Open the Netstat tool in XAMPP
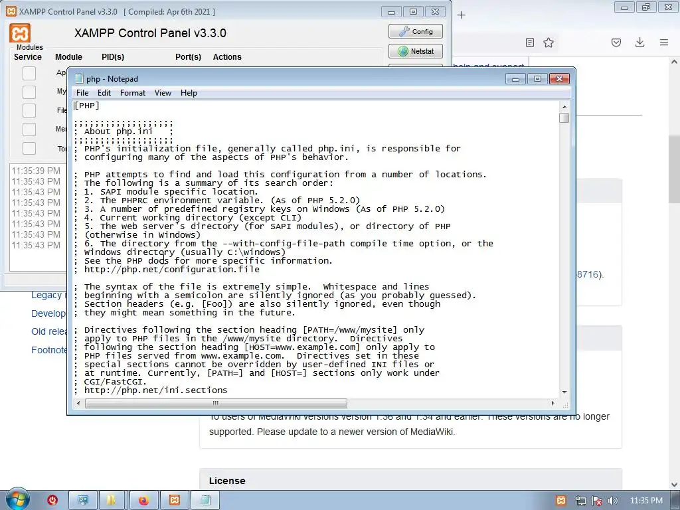Viewport: 680px width, 510px height. click(x=416, y=51)
